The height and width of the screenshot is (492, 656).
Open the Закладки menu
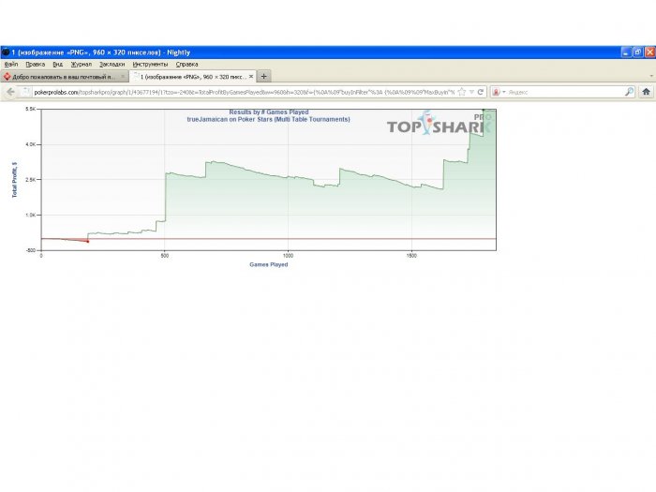[112, 64]
